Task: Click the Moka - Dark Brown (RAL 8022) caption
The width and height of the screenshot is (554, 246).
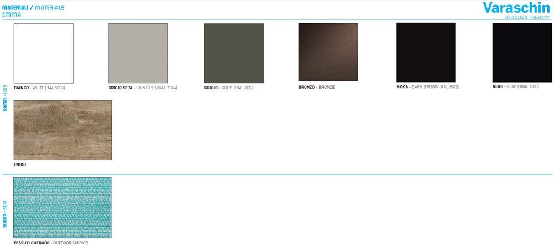Action: [x=428, y=87]
